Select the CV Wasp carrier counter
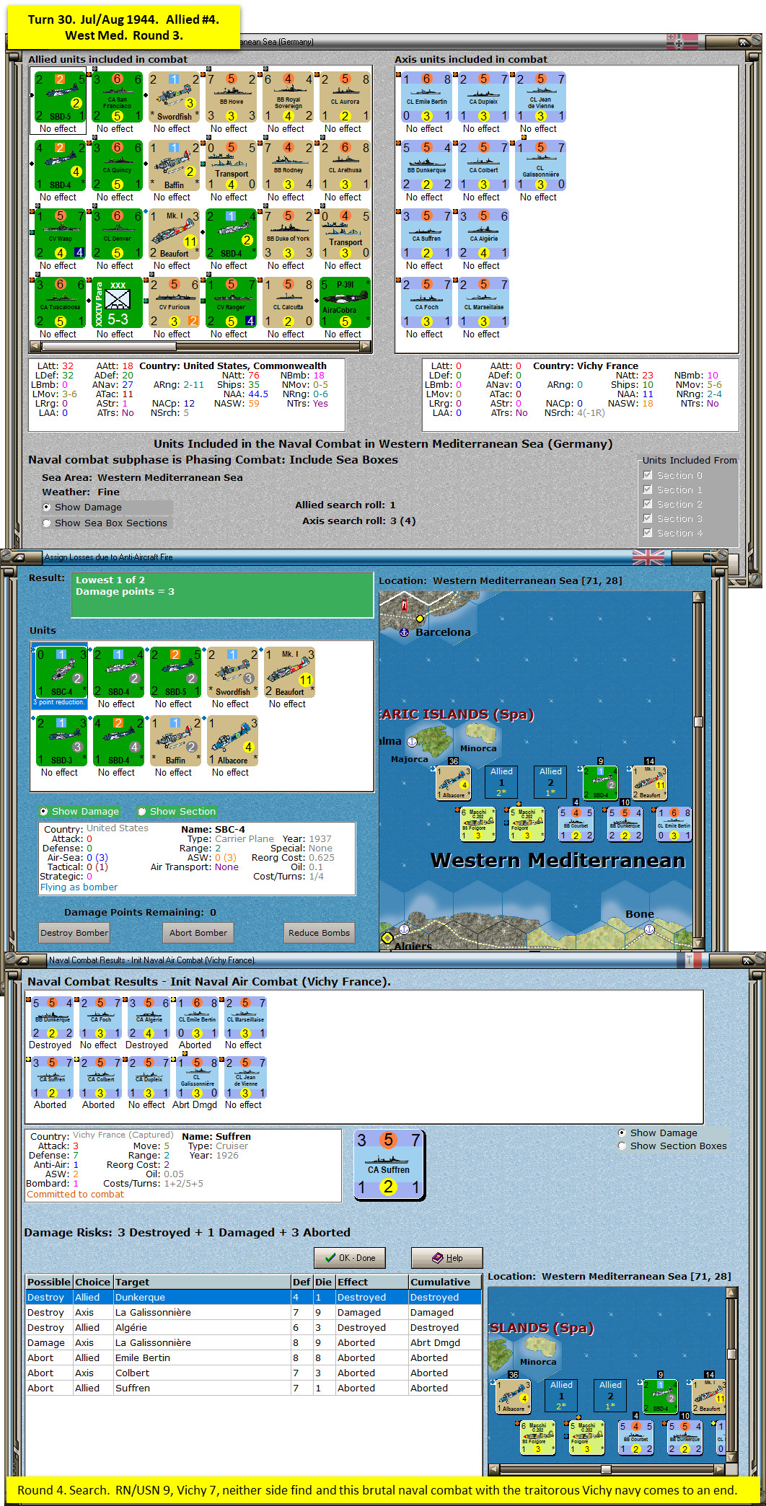Screen dimensions: 766x1506 click(x=60, y=234)
